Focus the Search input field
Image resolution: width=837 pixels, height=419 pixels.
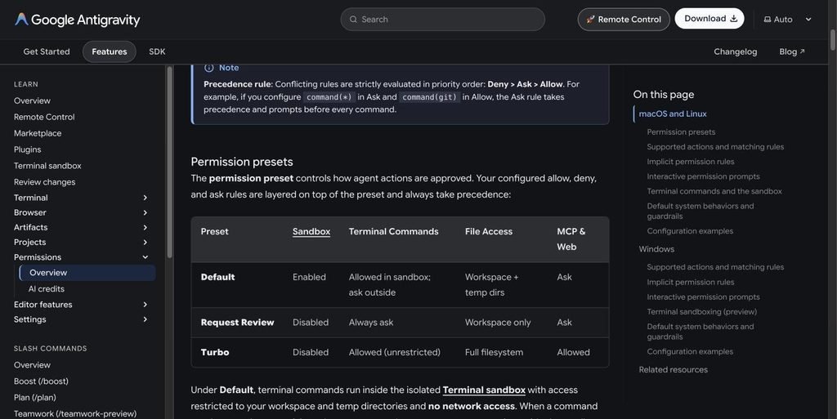point(442,19)
